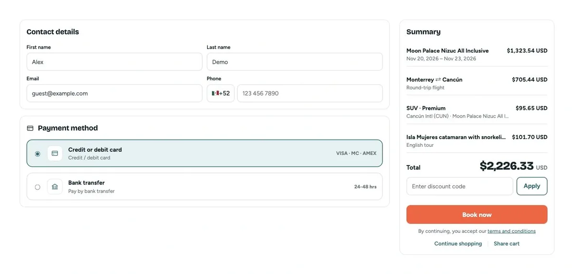
Task: Click the Last name field containing Demo
Action: [x=295, y=62]
